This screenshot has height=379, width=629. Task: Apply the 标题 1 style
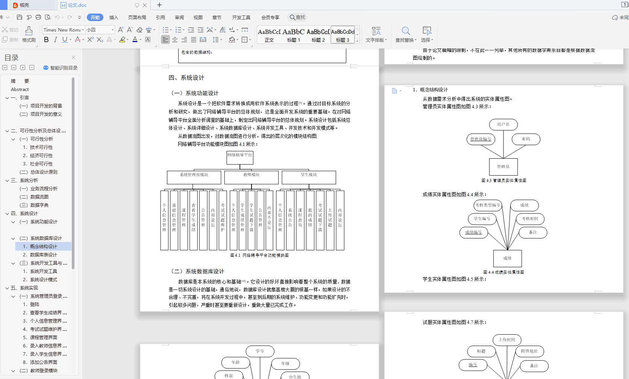(294, 35)
